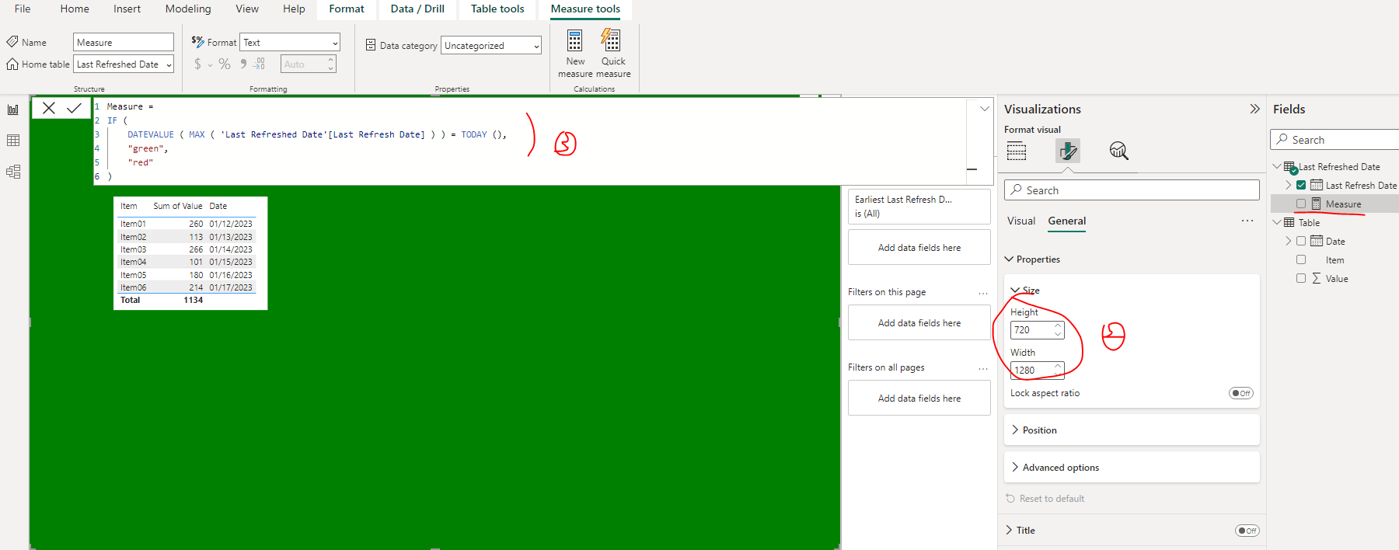1399x550 pixels.
Task: Check the Date field checkbox
Action: point(1301,241)
